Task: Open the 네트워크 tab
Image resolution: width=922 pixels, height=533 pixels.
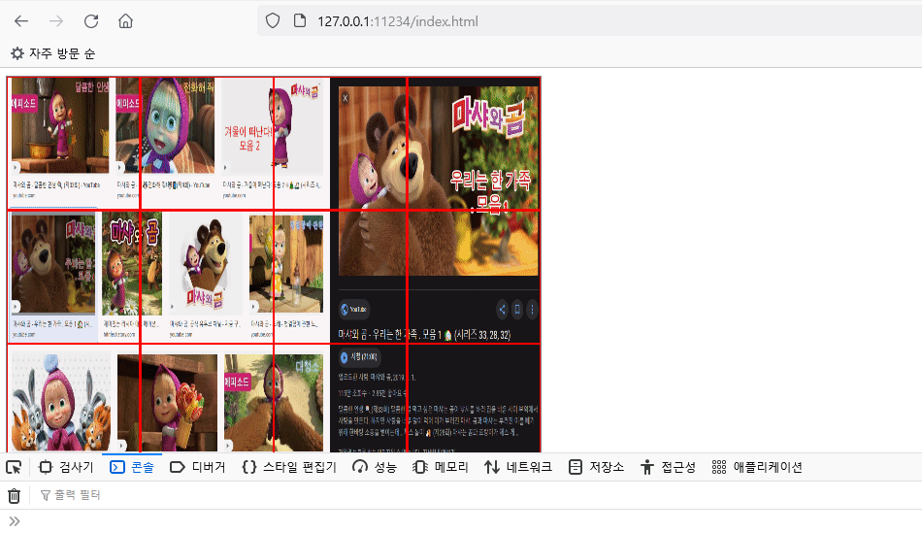Action: click(x=518, y=467)
